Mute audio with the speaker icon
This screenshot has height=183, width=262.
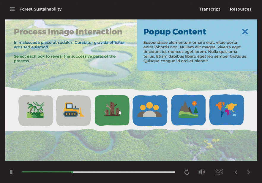point(201,172)
